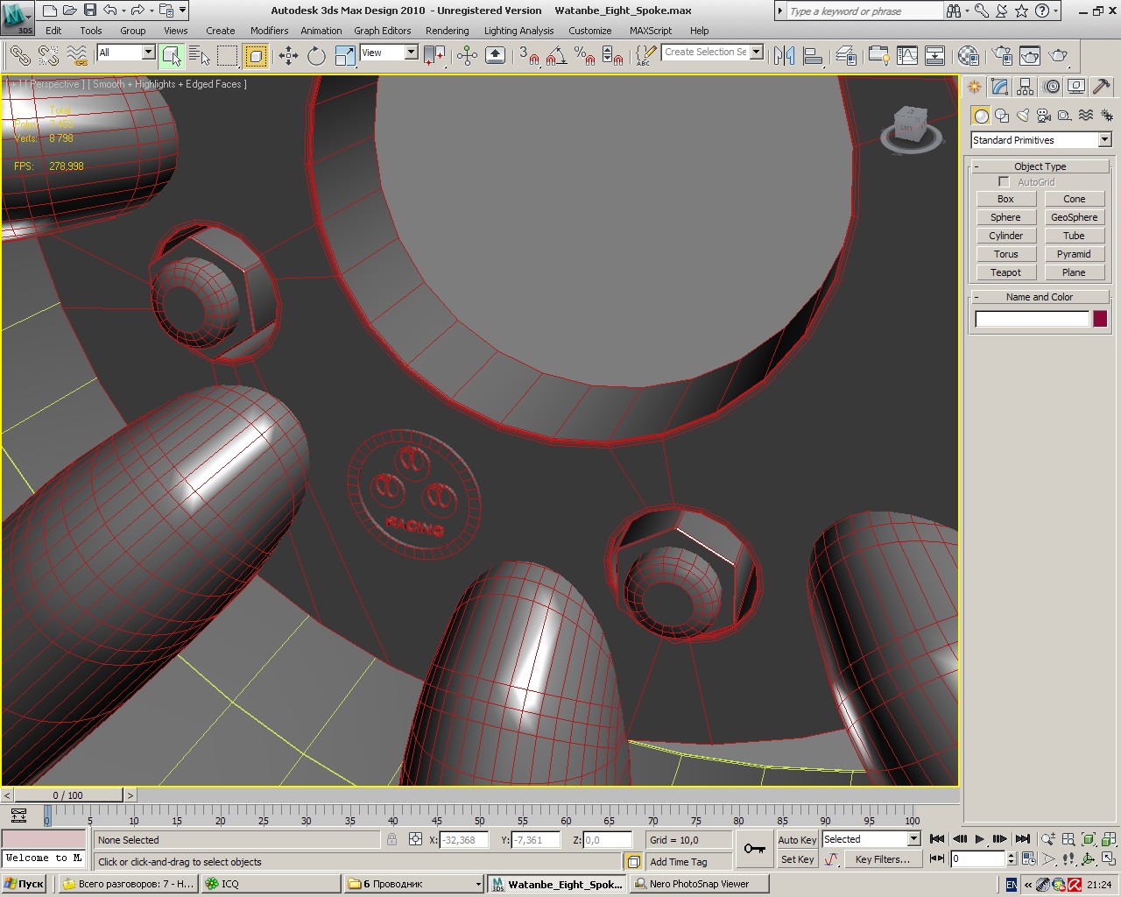Toggle Window/Crossing selection mode
Viewport: 1121px width, 897px height.
(x=256, y=56)
